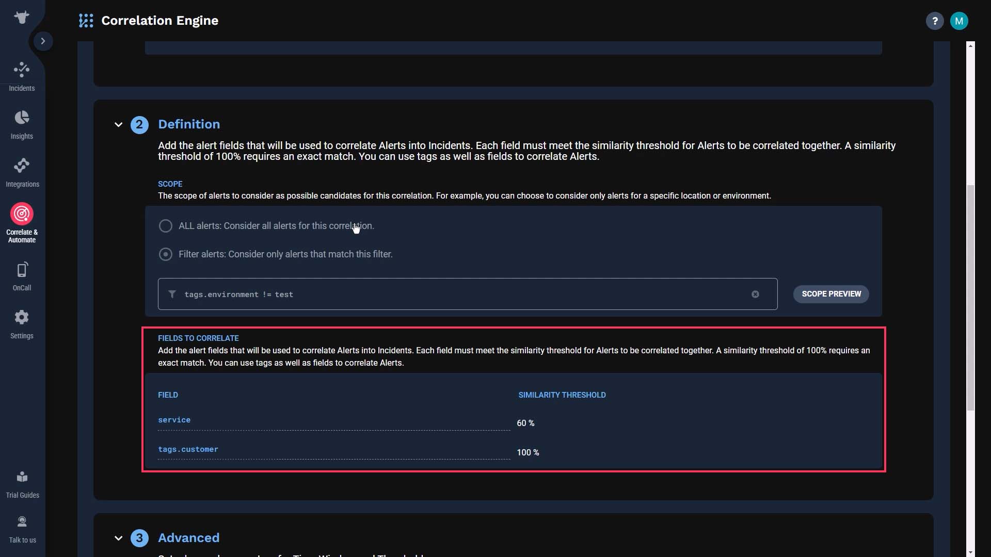Click the tags.environment scope filter field
991x557 pixels.
pyautogui.click(x=468, y=294)
